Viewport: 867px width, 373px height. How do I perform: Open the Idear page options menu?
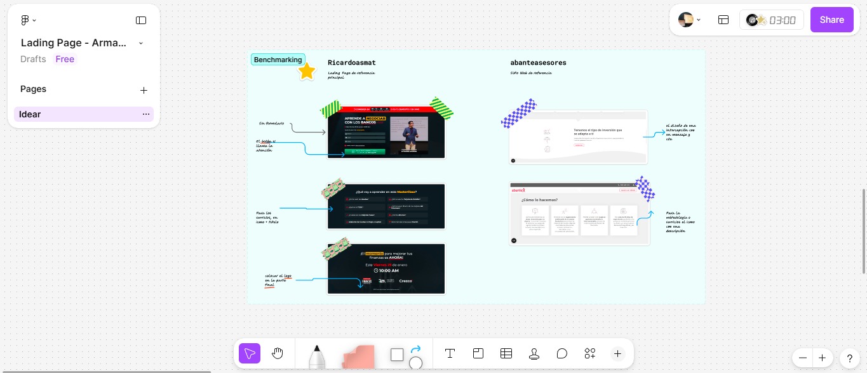pyautogui.click(x=146, y=114)
